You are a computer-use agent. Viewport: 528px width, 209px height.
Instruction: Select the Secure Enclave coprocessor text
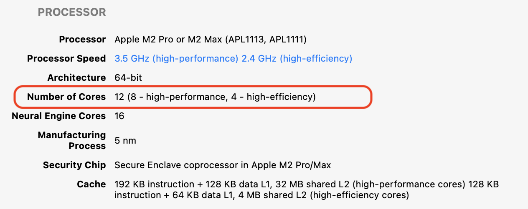coord(223,165)
